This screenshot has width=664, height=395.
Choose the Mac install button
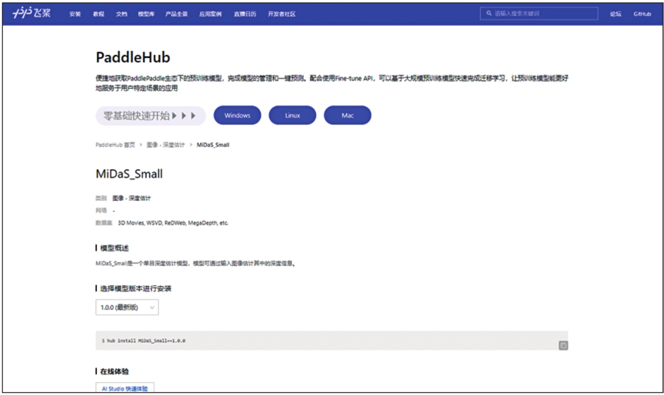(x=347, y=115)
